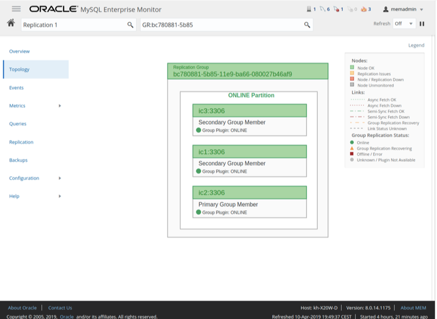Screen dimensions: 437x319
Task: Click the Contact Us footer link
Action: [60, 308]
